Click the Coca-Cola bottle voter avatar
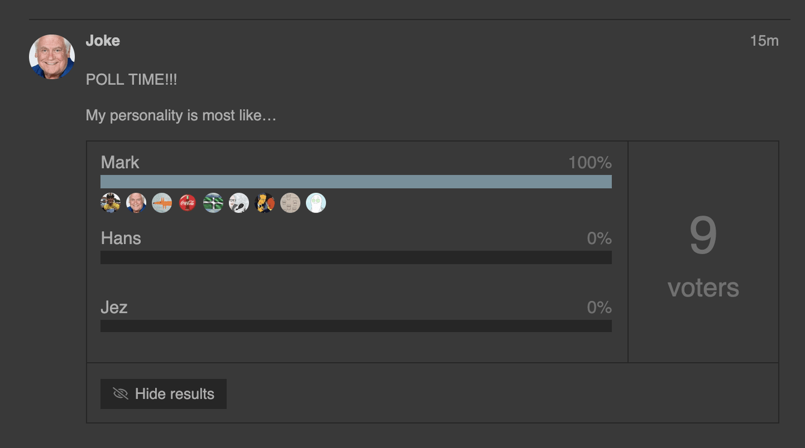Screen dimensions: 805x448 click(188, 203)
